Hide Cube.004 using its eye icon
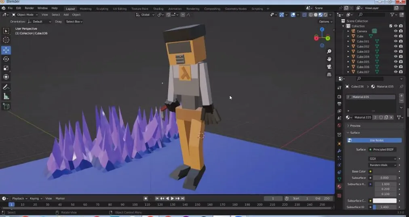 click(396, 56)
